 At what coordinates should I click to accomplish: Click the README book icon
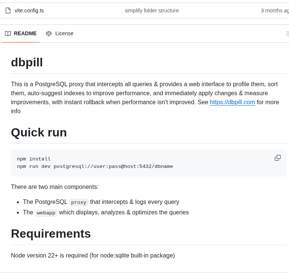click(x=8, y=33)
